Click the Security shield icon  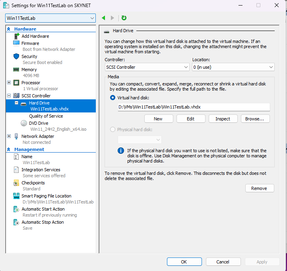click(x=16, y=56)
